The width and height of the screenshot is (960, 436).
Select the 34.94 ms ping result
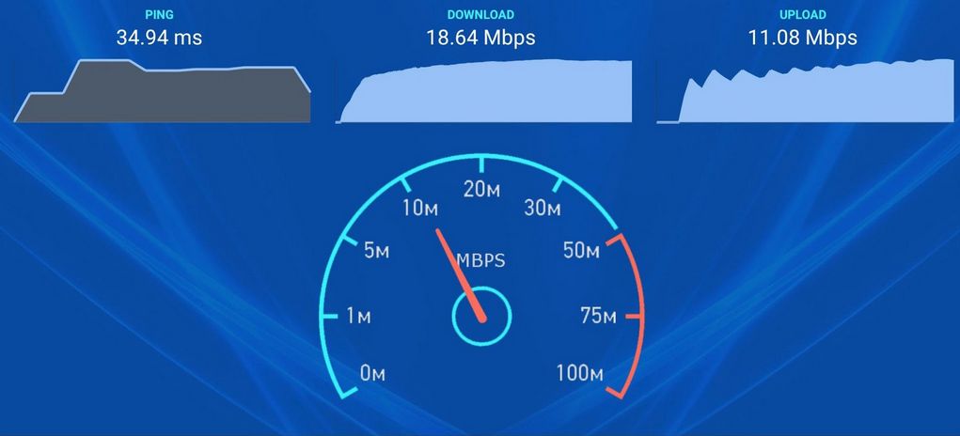159,38
